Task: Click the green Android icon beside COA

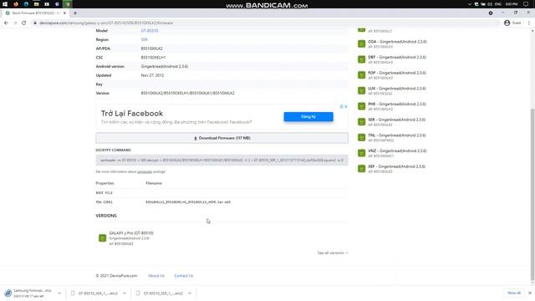Action: [x=361, y=43]
